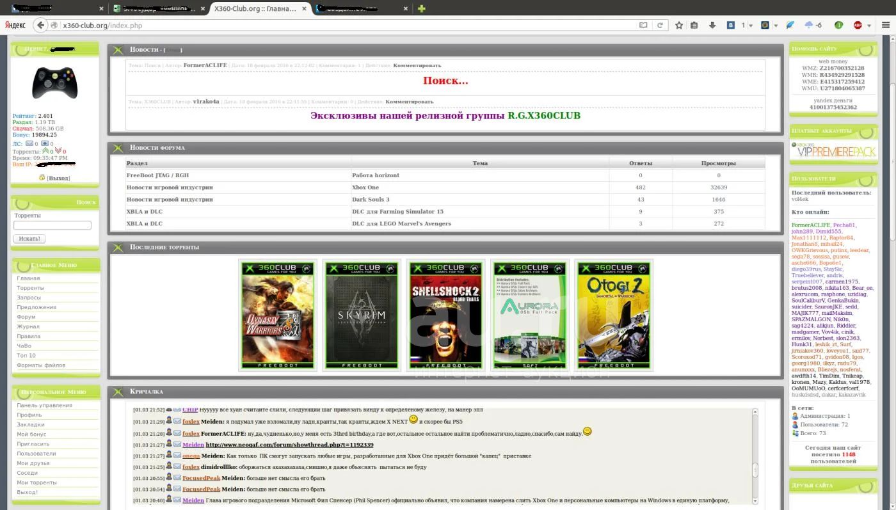Open Мои торренты in personal menu
The image size is (896, 510).
click(36, 482)
